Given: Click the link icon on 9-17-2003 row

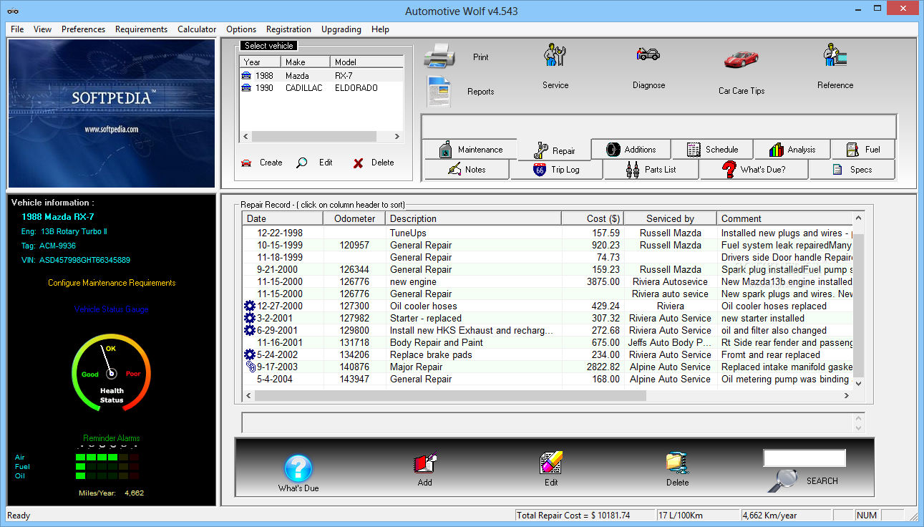Looking at the screenshot, I should pos(250,367).
